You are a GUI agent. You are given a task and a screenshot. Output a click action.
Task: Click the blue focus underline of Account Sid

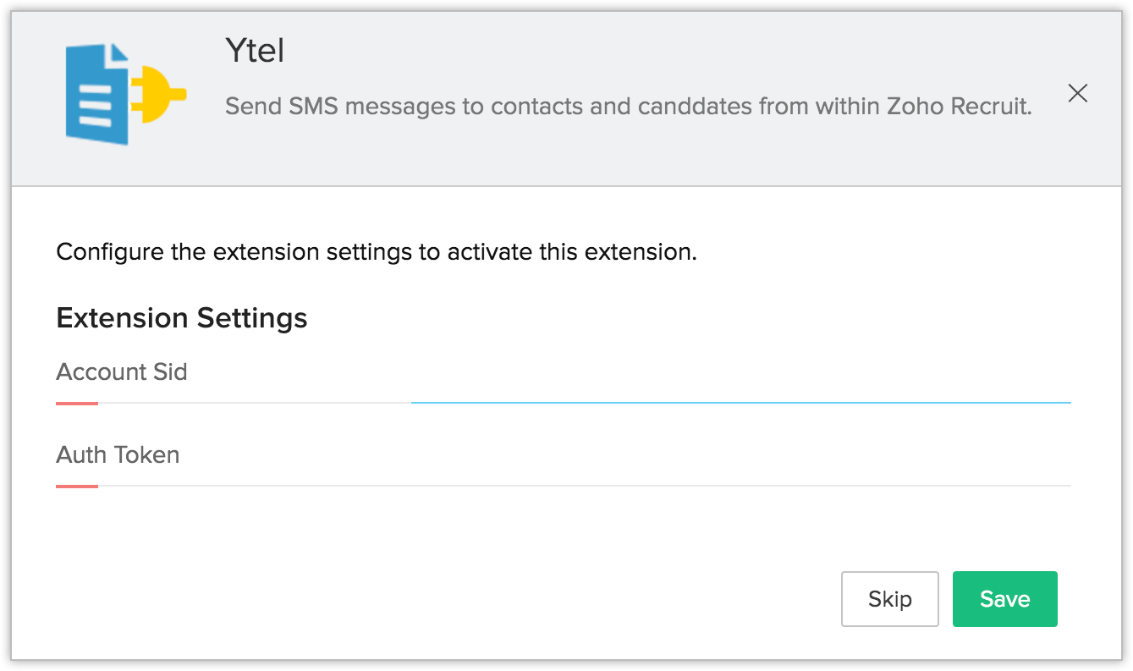coord(740,403)
